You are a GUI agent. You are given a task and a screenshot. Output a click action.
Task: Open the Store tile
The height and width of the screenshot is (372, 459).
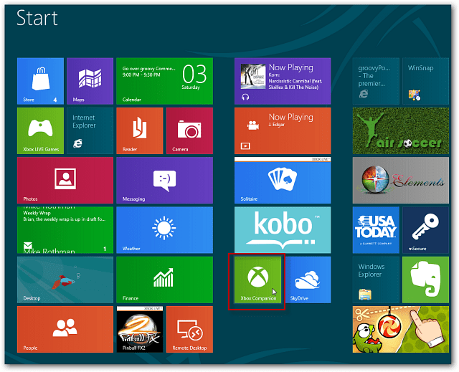(x=40, y=81)
